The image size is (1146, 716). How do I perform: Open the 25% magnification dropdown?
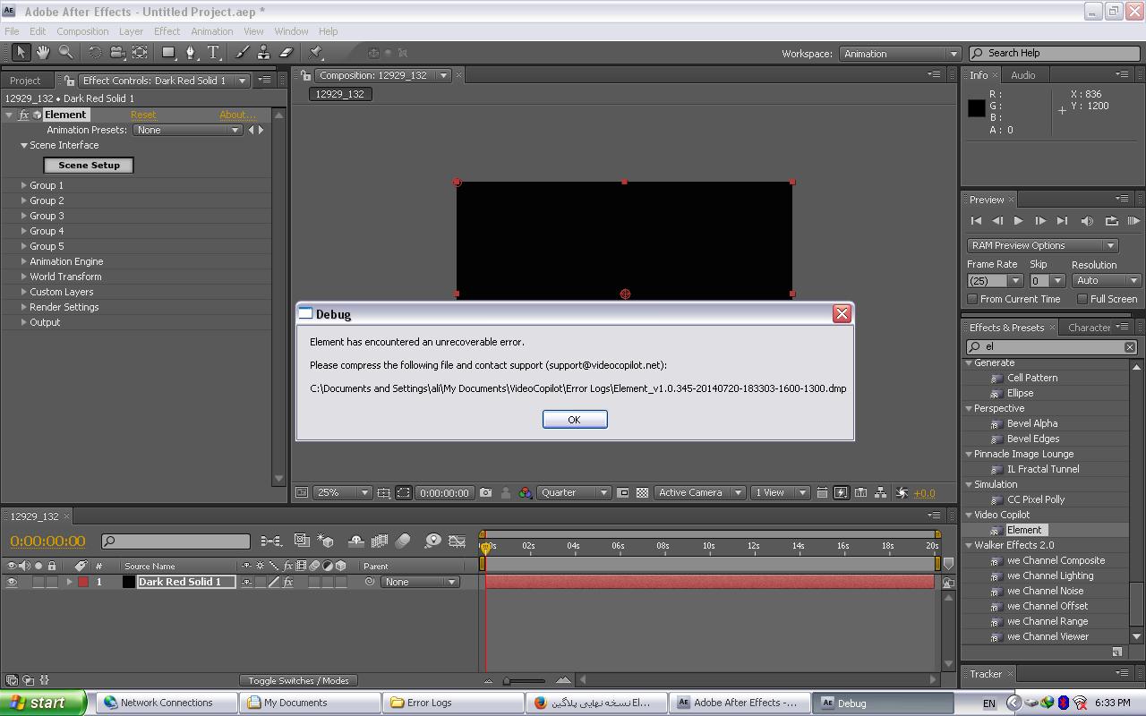coord(344,492)
